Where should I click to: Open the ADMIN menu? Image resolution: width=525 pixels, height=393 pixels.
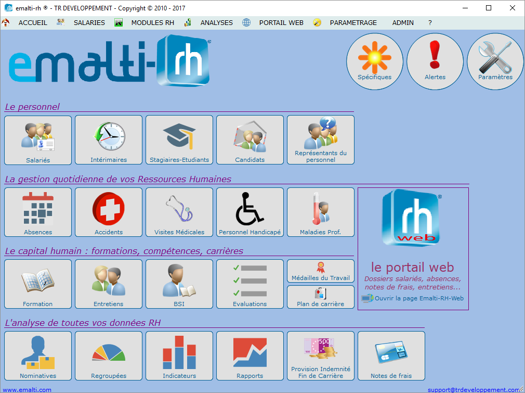(403, 23)
